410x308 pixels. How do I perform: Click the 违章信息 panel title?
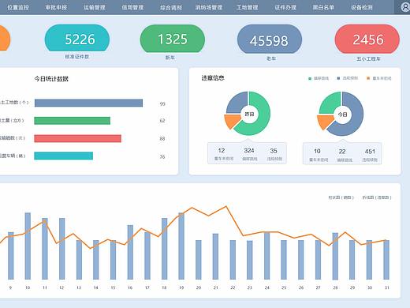(x=213, y=78)
